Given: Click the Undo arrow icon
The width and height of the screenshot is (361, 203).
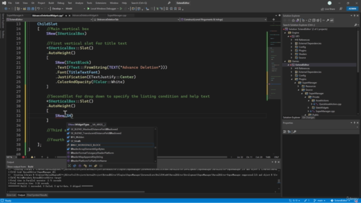Looking at the screenshot, I should click(38, 9).
